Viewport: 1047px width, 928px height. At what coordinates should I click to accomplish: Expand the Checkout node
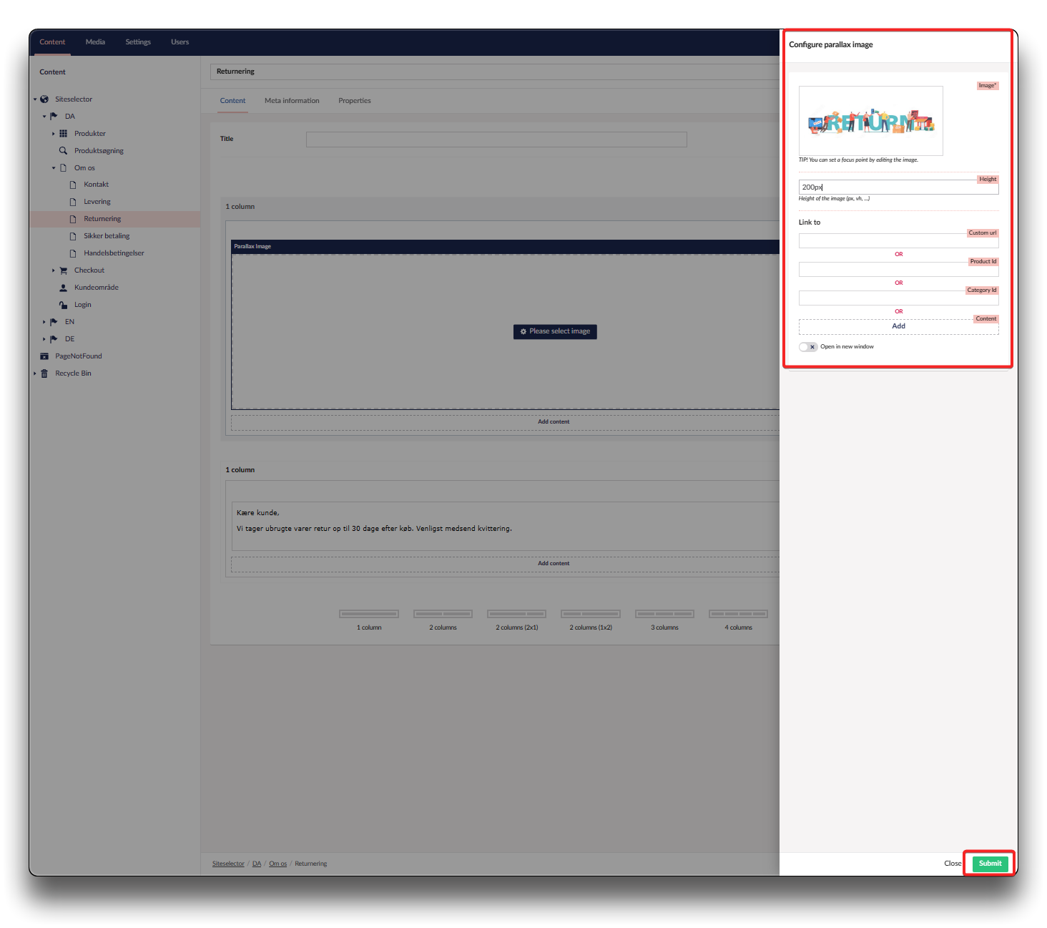53,270
